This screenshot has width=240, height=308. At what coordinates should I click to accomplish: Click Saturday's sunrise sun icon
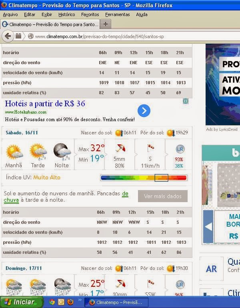119,133
